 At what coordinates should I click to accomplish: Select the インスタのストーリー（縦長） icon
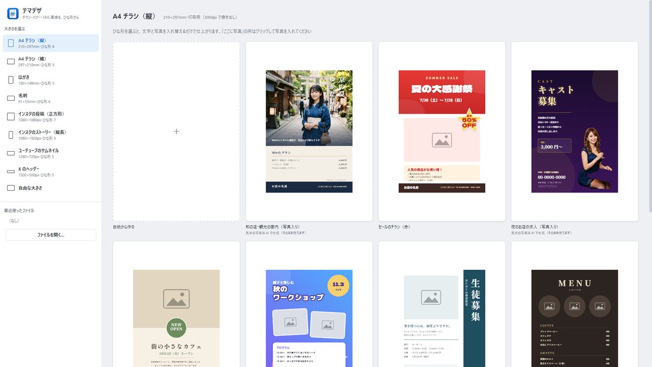11,135
